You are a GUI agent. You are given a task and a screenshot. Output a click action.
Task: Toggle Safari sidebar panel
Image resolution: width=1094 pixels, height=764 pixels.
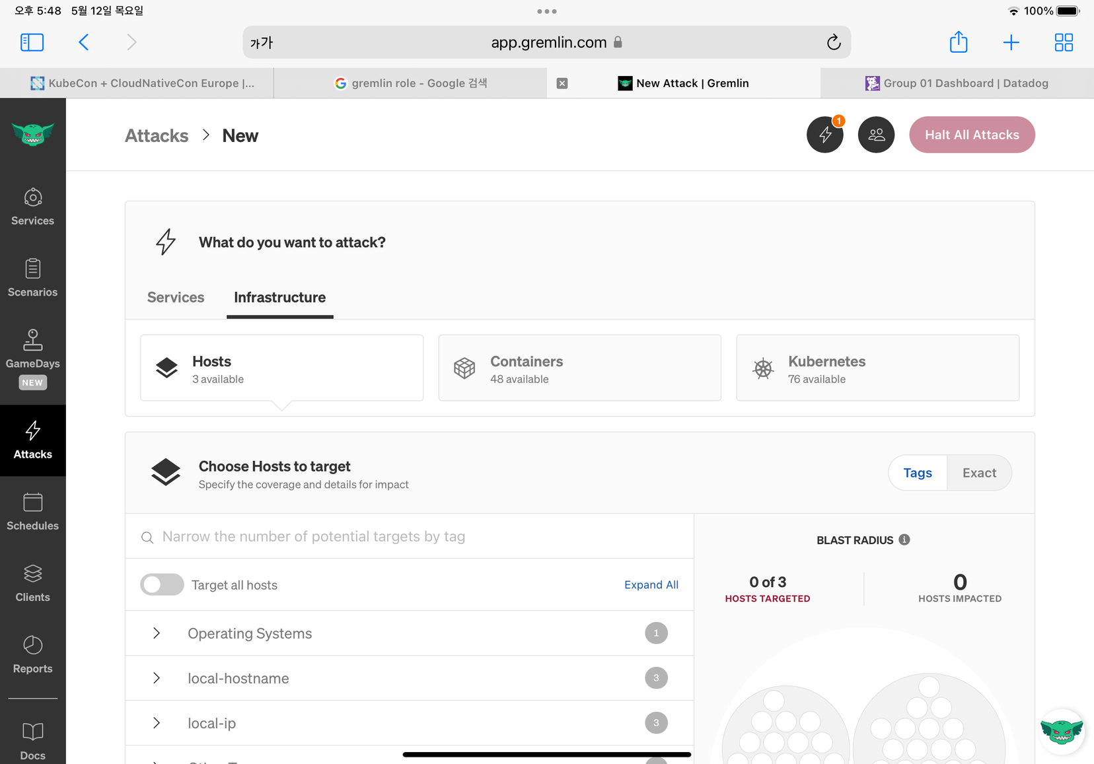point(32,42)
